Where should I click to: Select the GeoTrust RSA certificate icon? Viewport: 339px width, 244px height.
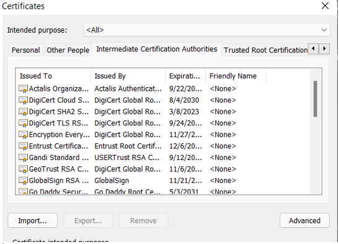tap(23, 169)
